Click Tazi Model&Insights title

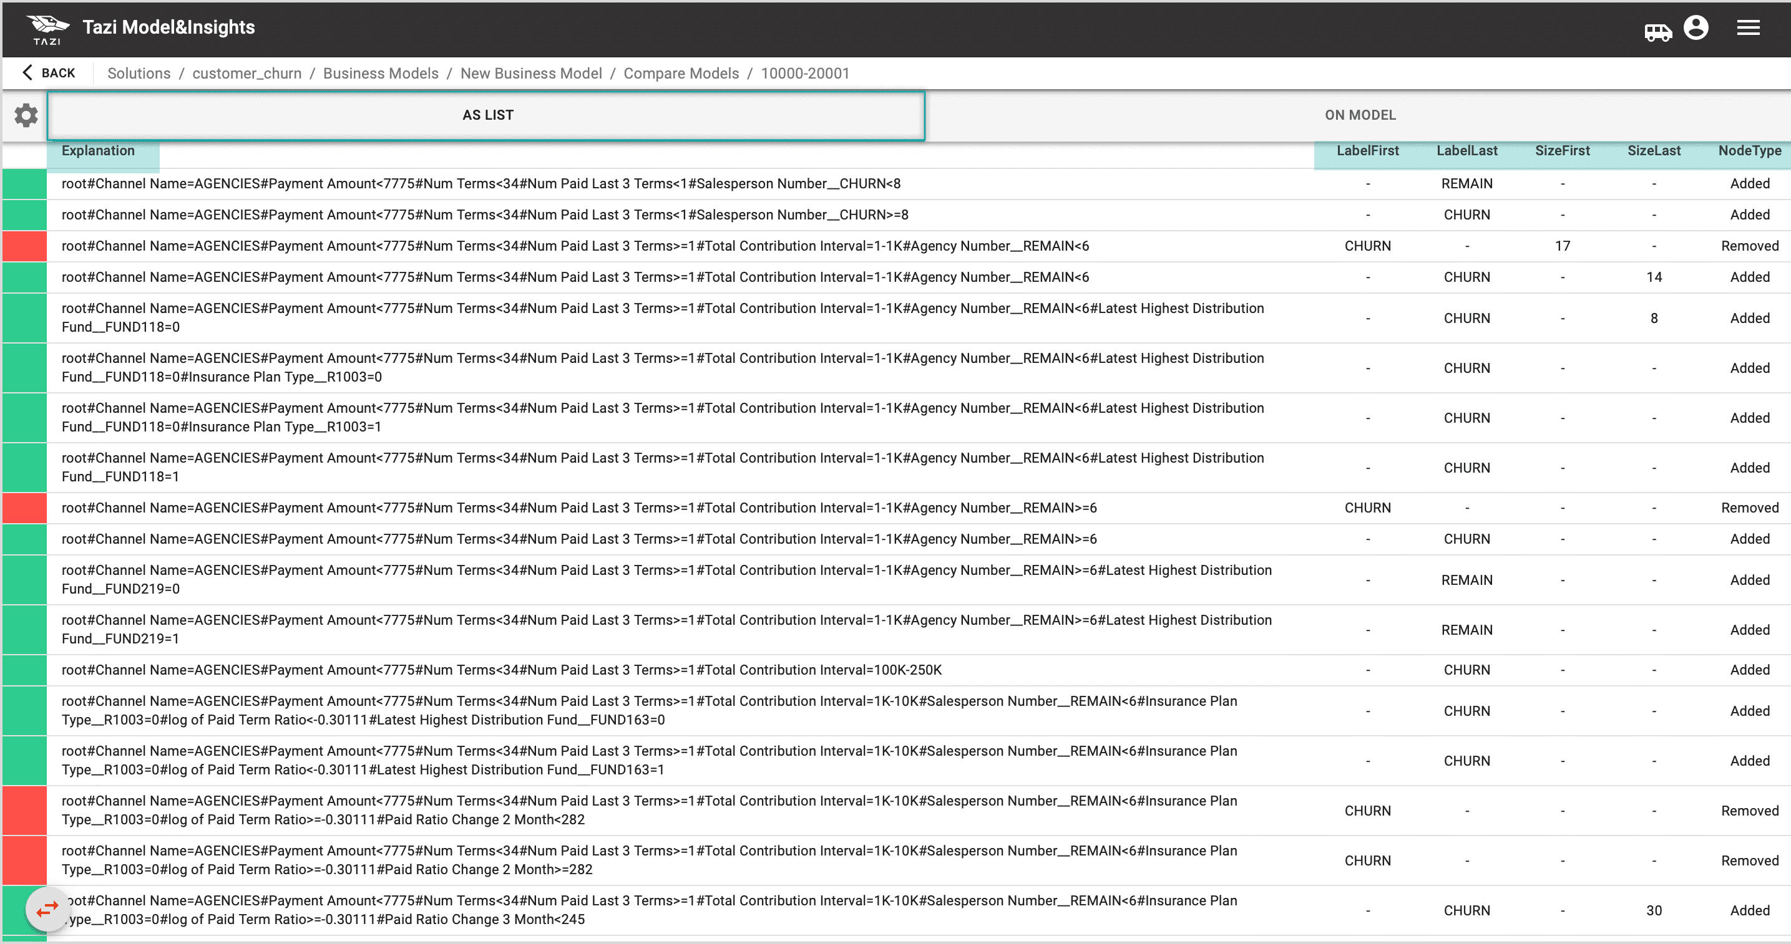[169, 27]
